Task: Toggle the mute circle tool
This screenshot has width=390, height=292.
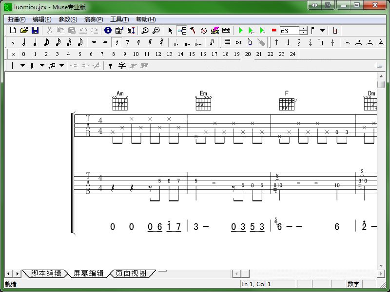Action: [x=204, y=30]
